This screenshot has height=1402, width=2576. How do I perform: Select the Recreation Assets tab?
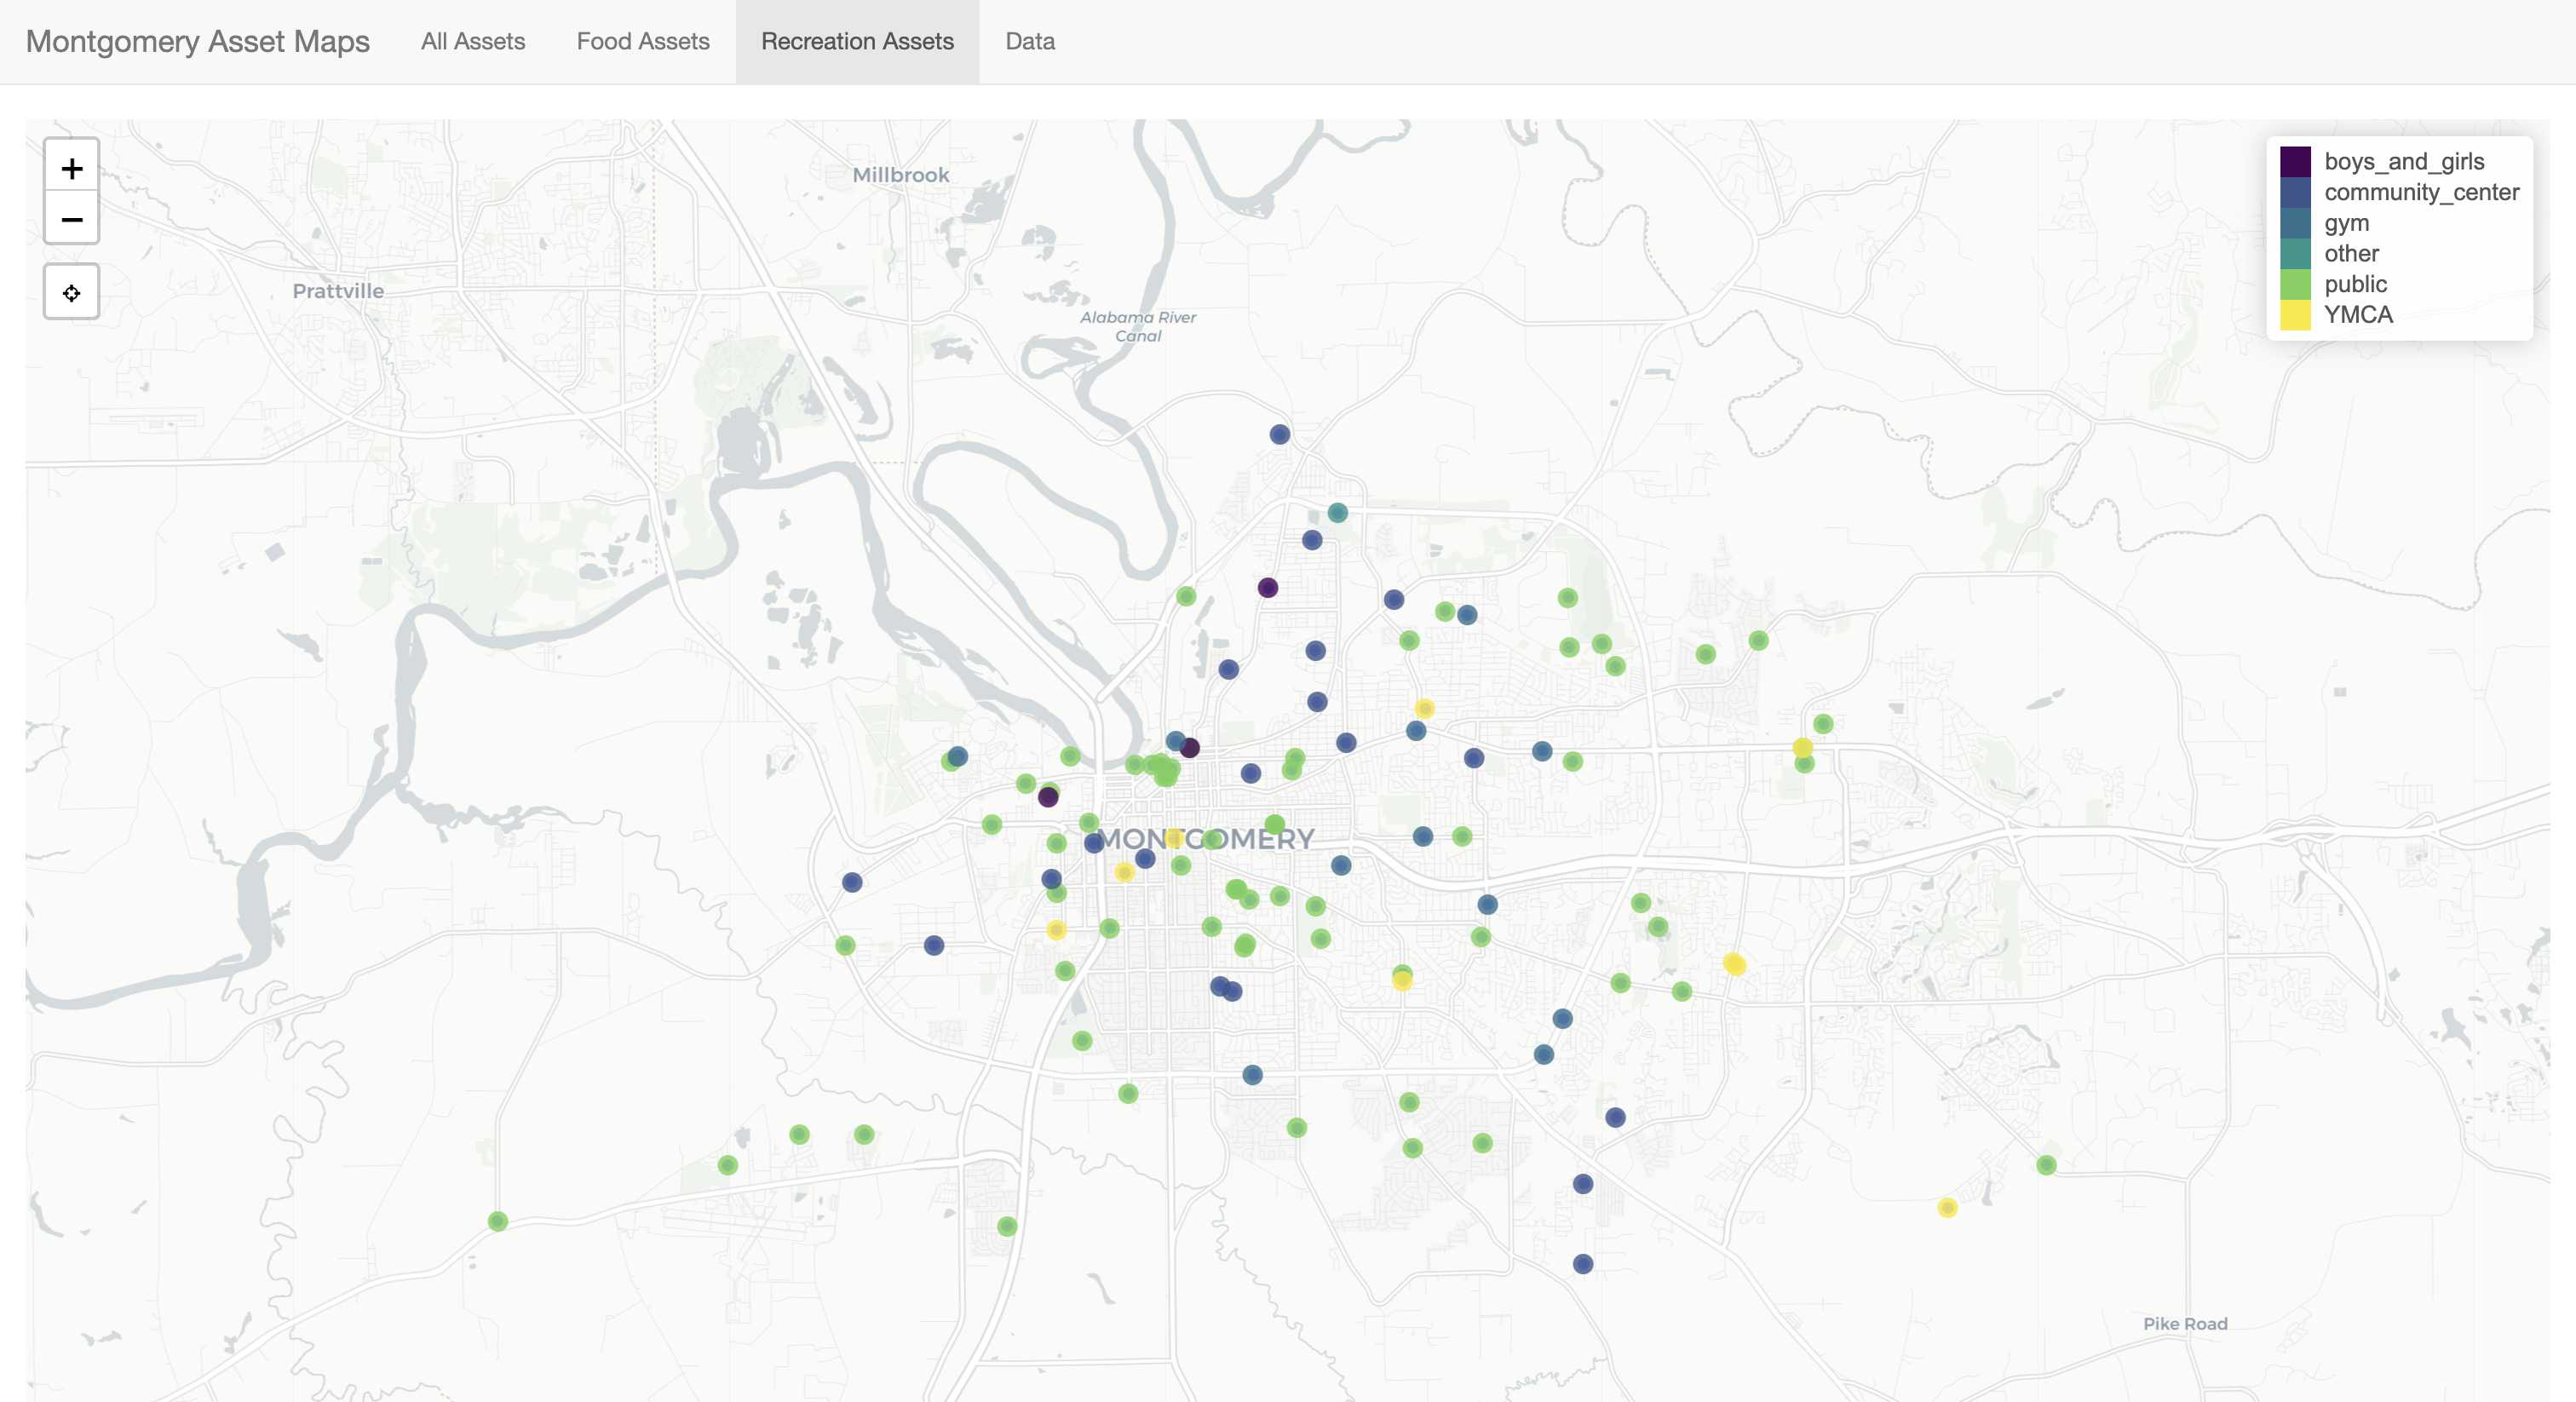pyautogui.click(x=856, y=40)
